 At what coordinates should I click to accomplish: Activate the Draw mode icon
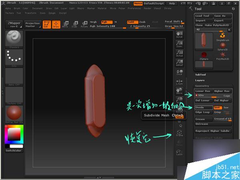[x=56, y=24]
